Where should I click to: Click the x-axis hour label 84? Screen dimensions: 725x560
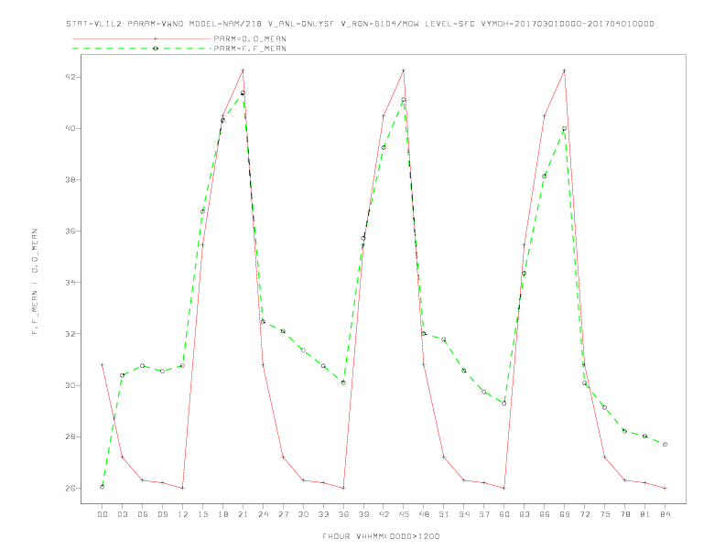665,514
